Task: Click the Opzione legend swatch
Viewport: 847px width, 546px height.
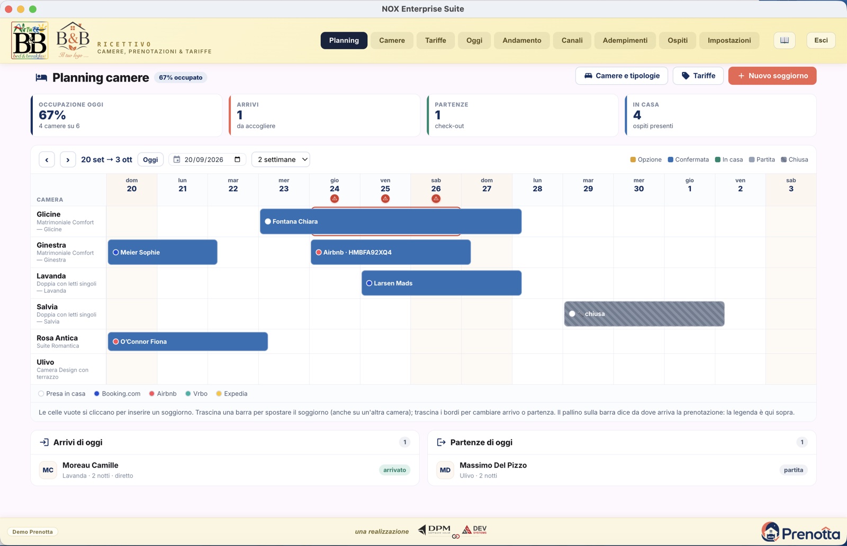Action: 633,159
